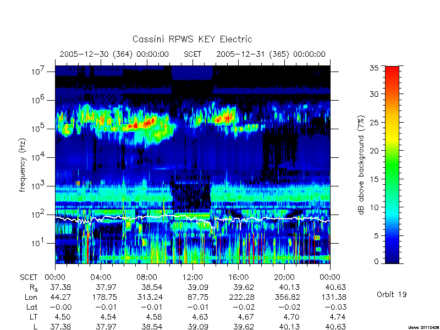
Task: Click the 10^3 frequency tick label
Action: click(x=38, y=185)
